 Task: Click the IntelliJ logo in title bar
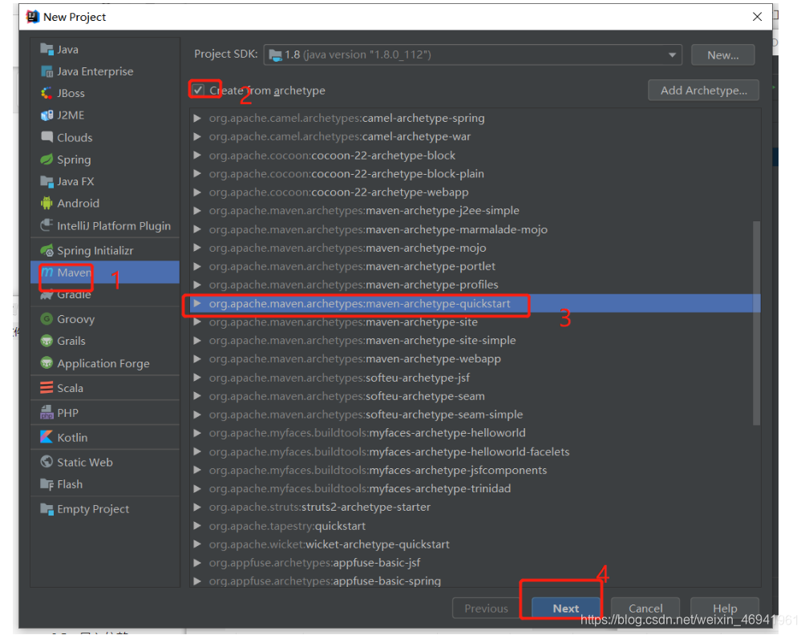pyautogui.click(x=33, y=16)
